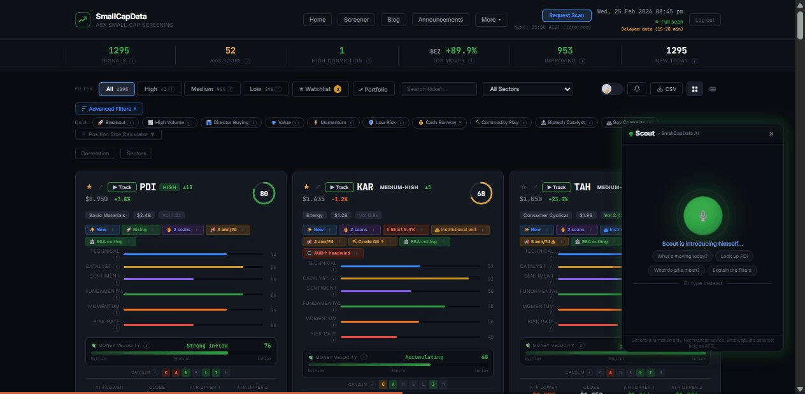Expand Advanced Filters
This screenshot has width=805, height=394.
click(109, 108)
